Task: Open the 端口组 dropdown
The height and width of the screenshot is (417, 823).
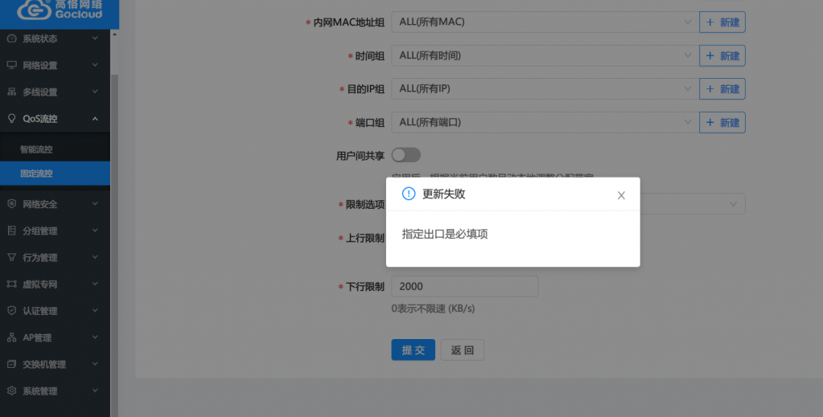Action: [x=545, y=122]
